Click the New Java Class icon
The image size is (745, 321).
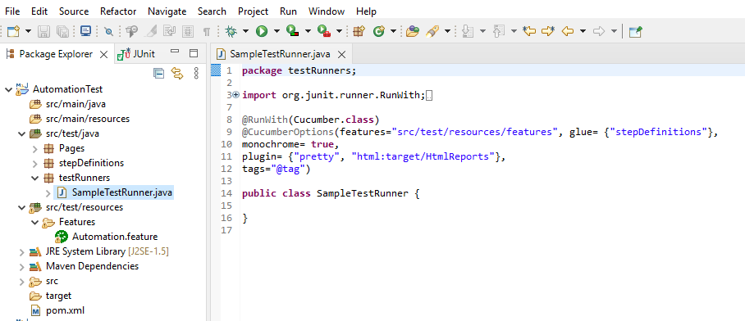click(x=379, y=31)
